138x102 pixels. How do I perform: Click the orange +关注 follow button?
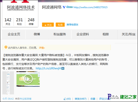[48, 25]
